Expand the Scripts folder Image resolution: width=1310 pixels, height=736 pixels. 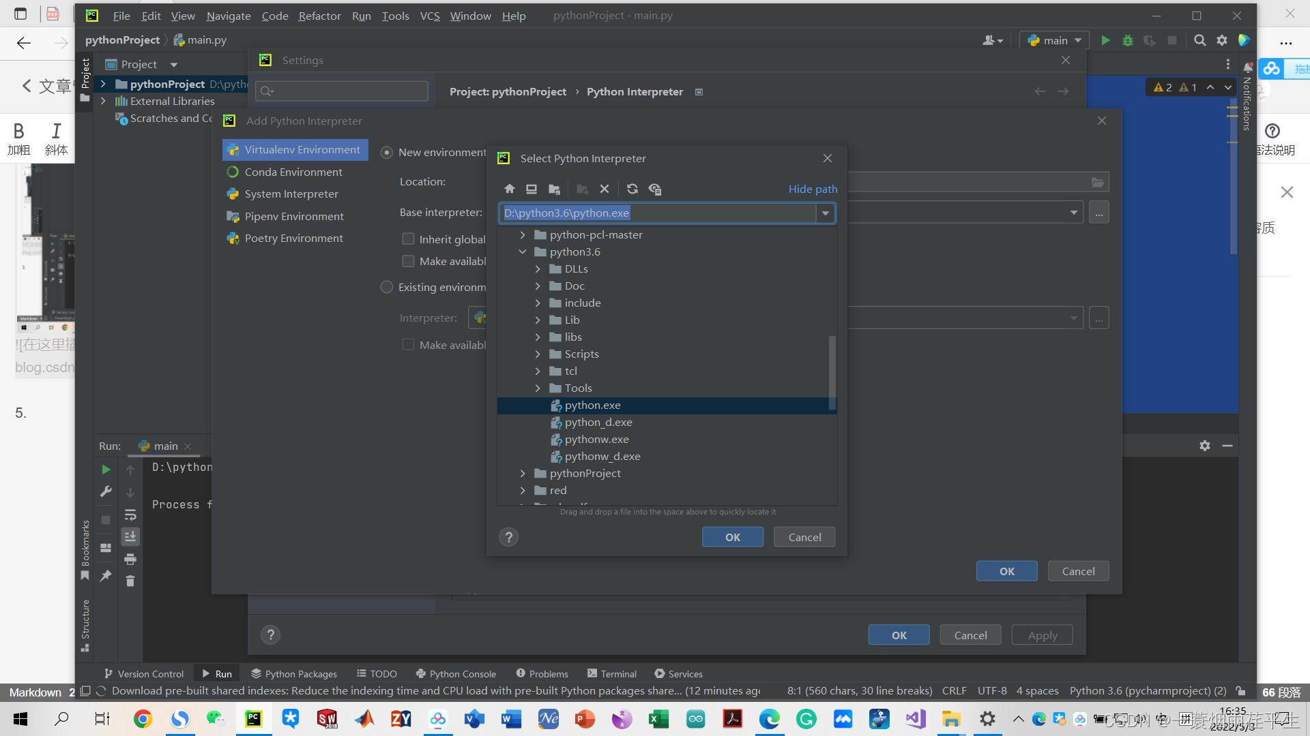pos(538,354)
